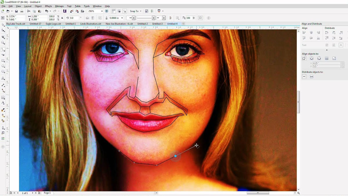The image size is (348, 196).
Task: Undo the last action
Action: pos(47,11)
